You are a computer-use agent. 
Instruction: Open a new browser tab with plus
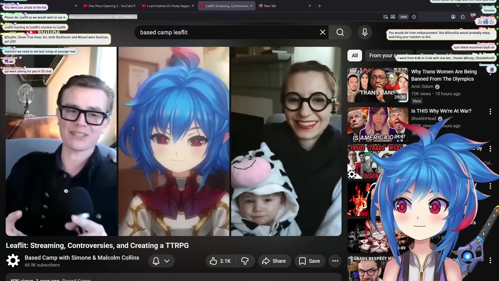point(319,6)
